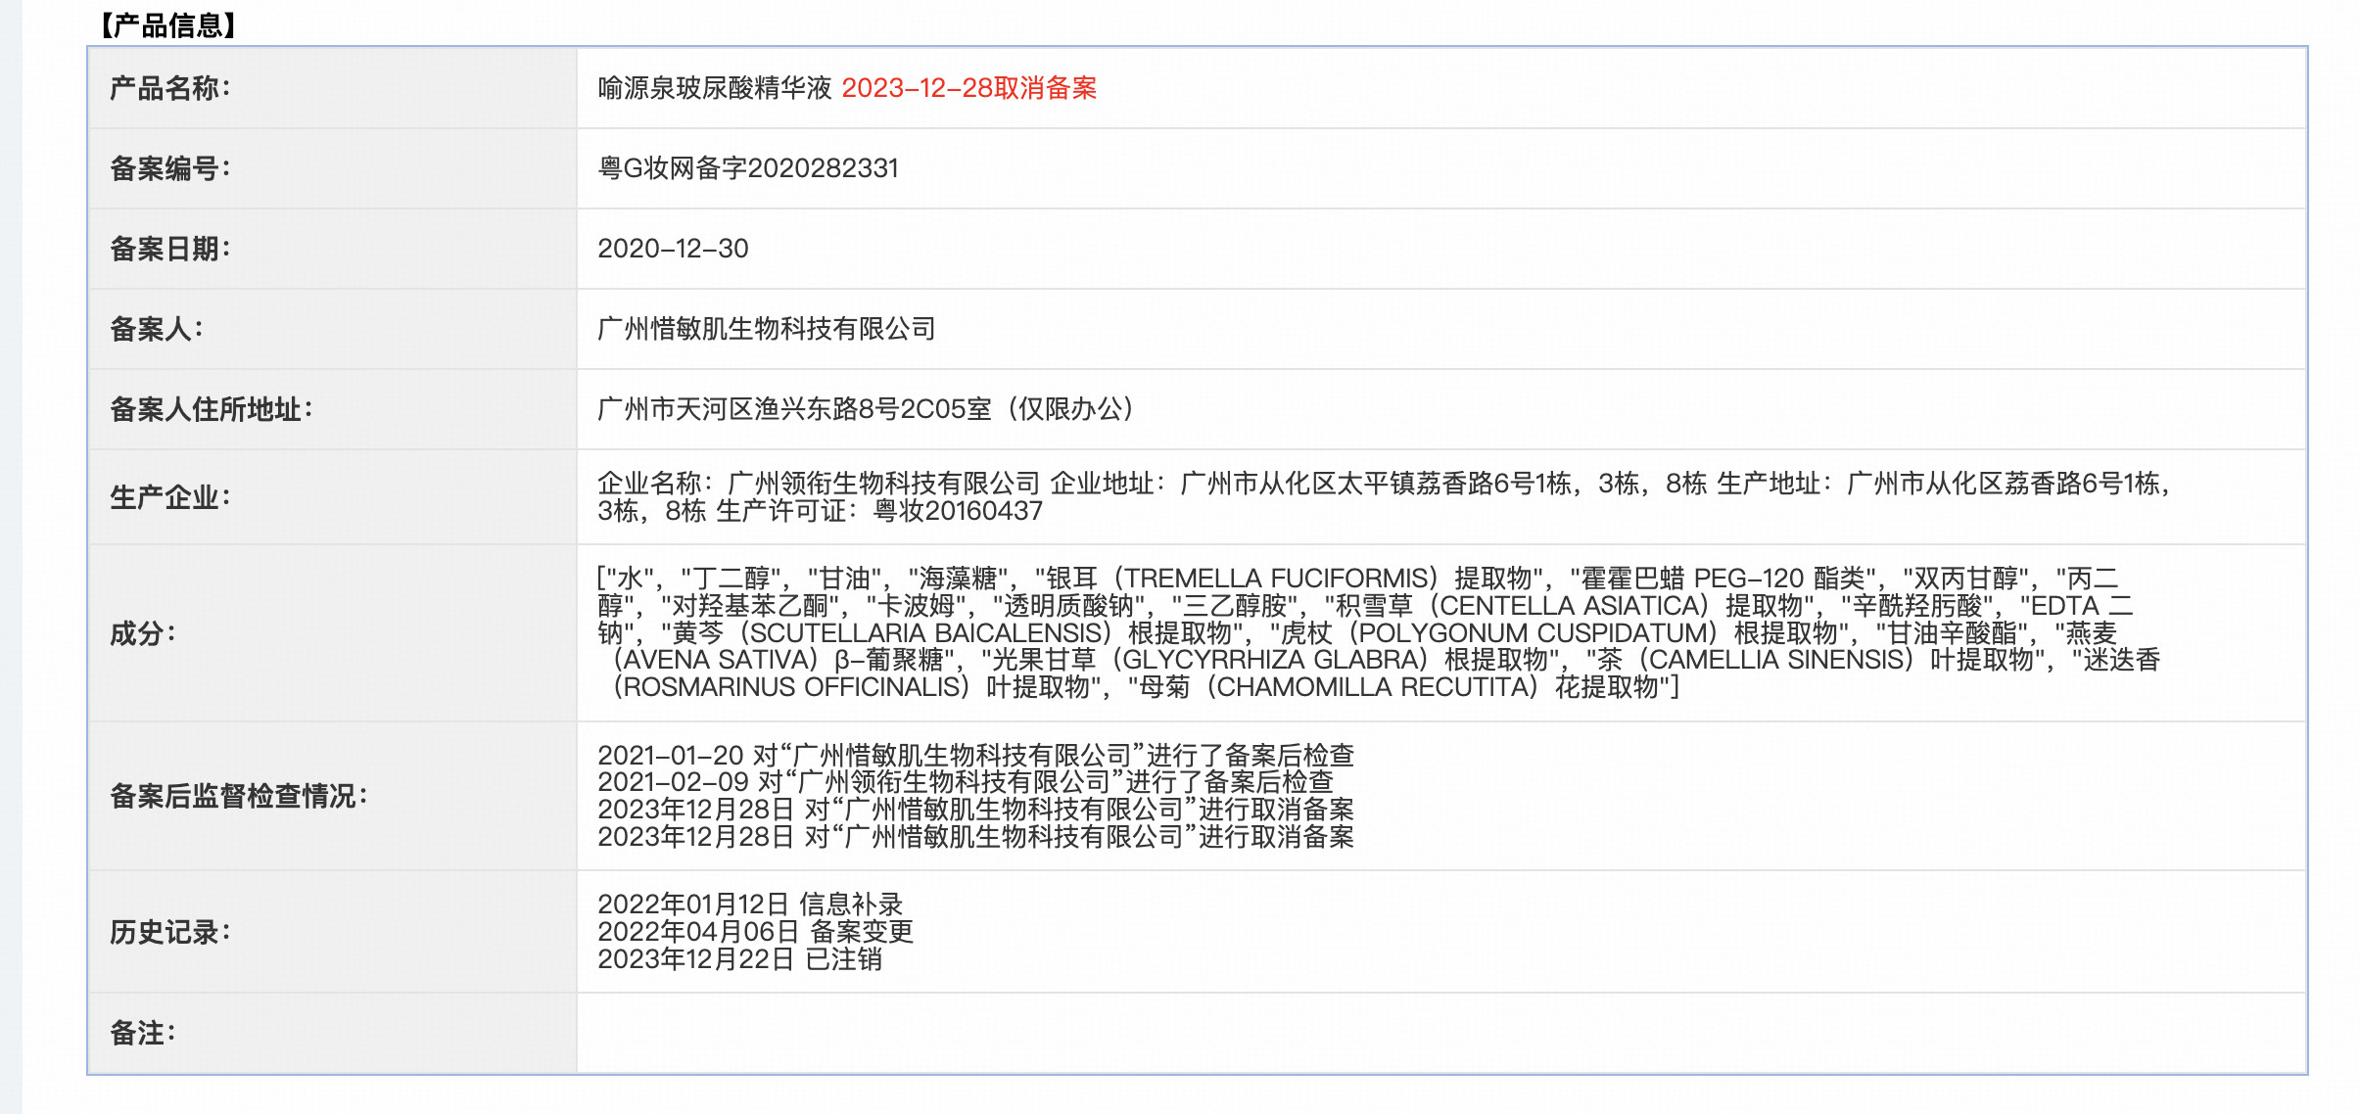Select the product name 喻源泉玻尿酸精华液
Screen dimensions: 2360x1114
(x=715, y=87)
